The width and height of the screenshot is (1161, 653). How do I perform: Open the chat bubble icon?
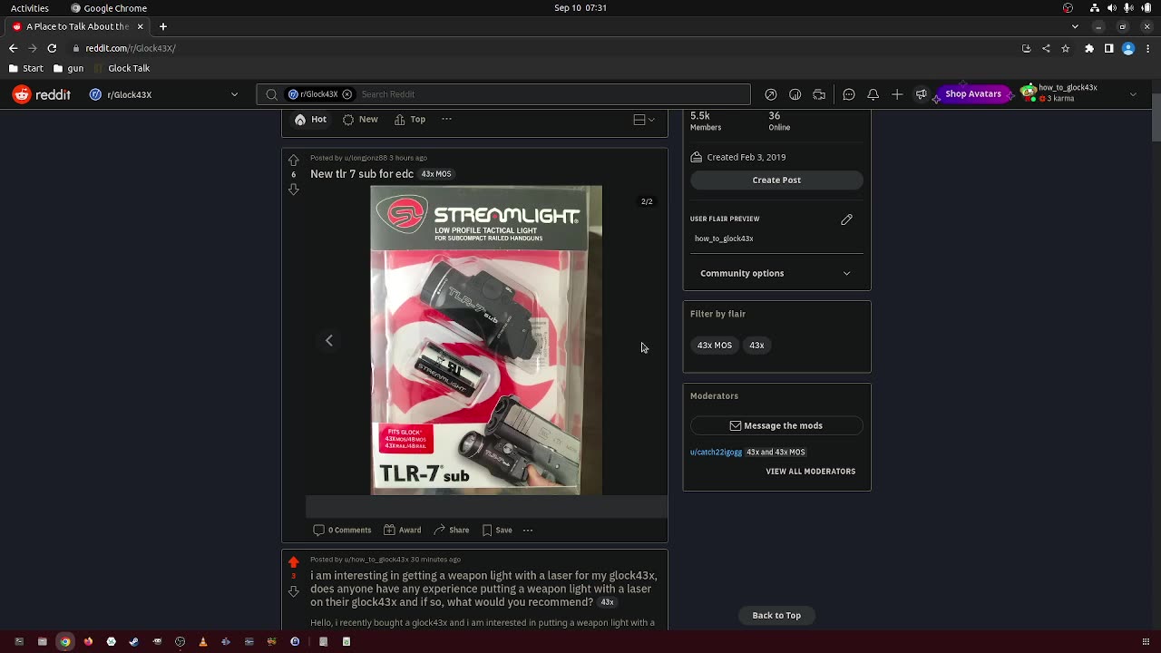tap(849, 94)
